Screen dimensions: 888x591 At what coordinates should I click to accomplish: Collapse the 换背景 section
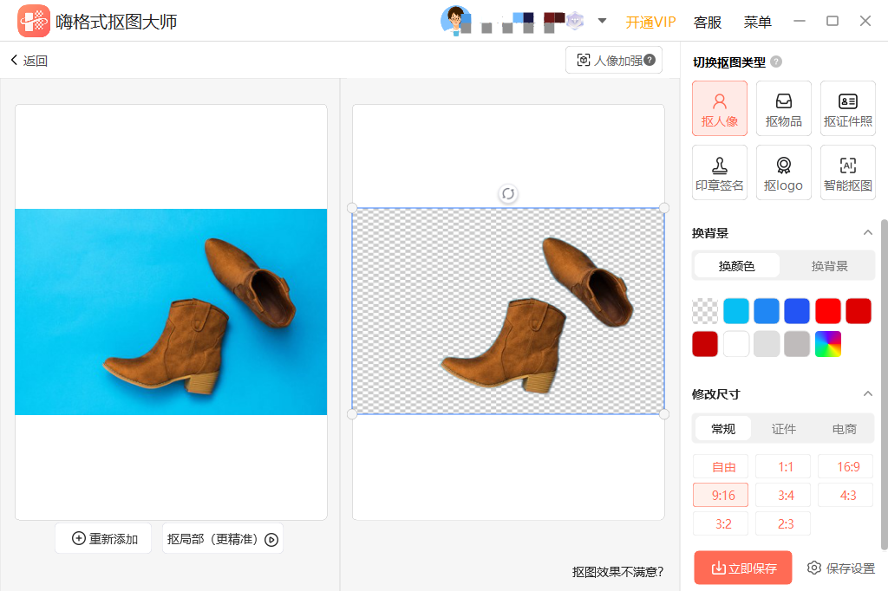point(867,232)
